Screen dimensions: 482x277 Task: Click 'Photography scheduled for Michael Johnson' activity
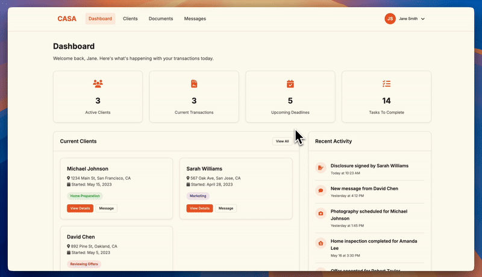pyautogui.click(x=369, y=215)
